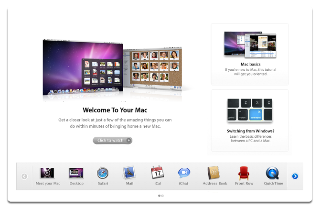Click the keyboard keys thumbnail image
This screenshot has width=320, height=208.
250,110
